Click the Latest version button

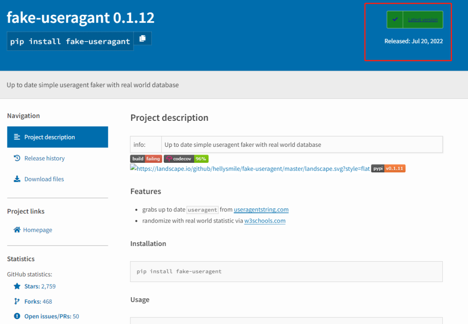415,19
